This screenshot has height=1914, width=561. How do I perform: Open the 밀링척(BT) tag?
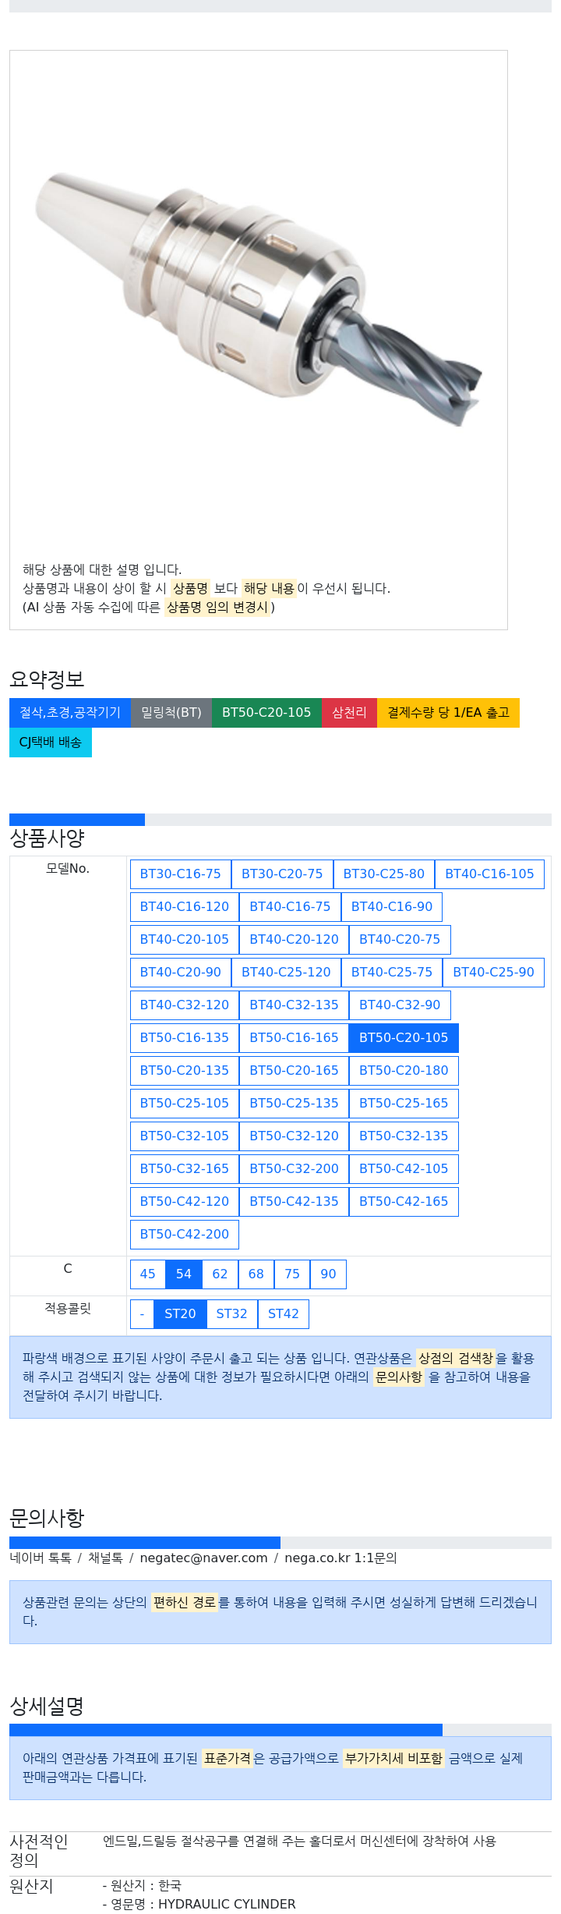(171, 713)
